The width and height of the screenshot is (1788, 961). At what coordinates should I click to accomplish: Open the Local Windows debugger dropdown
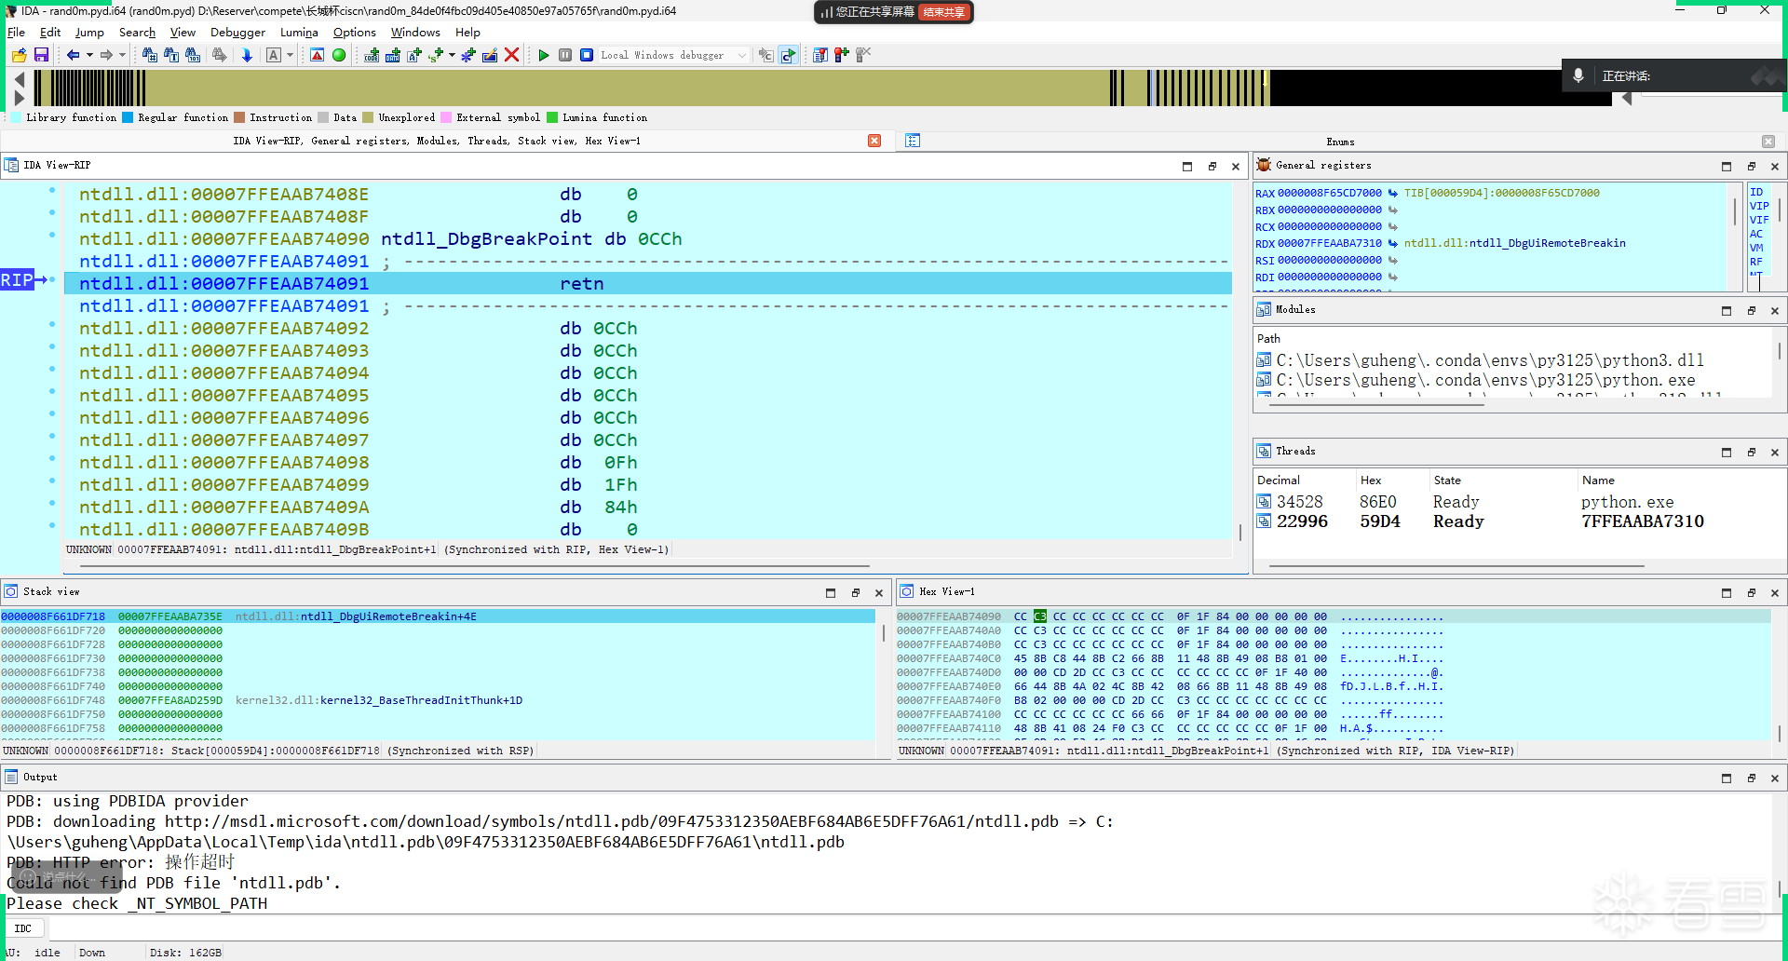click(x=672, y=56)
